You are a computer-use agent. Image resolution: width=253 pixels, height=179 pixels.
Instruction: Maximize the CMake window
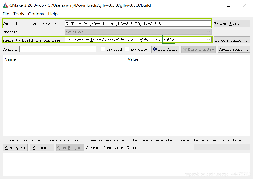(x=229, y=5)
